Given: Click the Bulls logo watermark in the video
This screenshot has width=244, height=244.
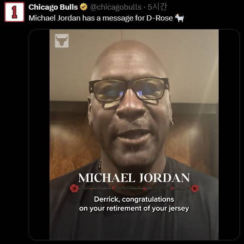Looking at the screenshot, I should [62, 41].
